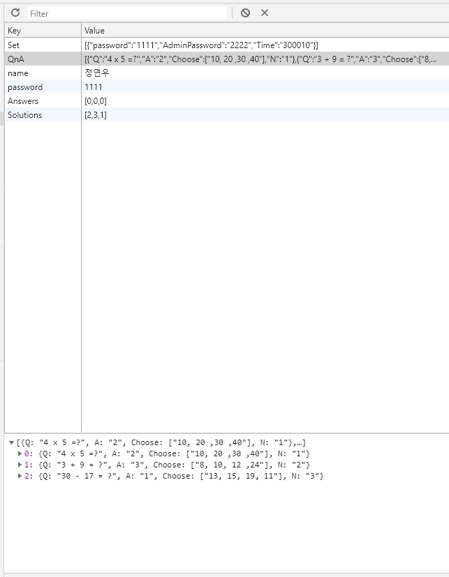The height and width of the screenshot is (577, 449).
Task: Expand array item 0 in preview
Action: pos(20,454)
